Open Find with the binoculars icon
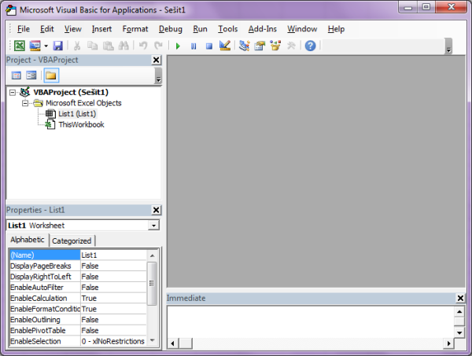 pyautogui.click(x=124, y=46)
